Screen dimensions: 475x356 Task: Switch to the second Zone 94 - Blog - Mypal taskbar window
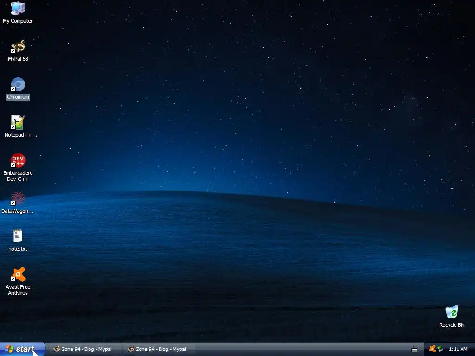pos(160,349)
